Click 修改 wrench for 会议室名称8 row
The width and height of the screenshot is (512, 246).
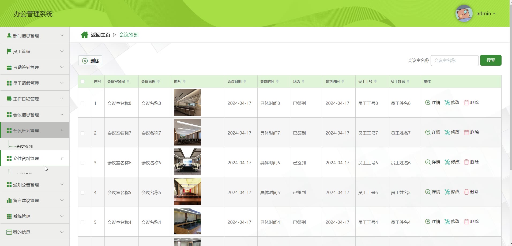click(x=452, y=103)
